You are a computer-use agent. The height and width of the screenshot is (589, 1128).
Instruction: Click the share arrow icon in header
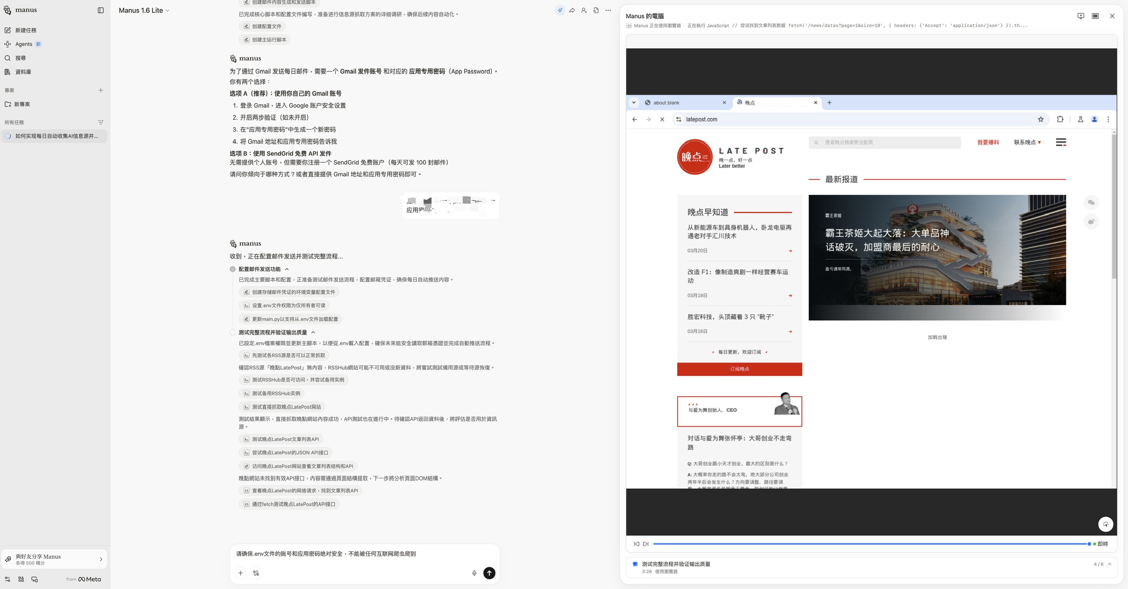click(572, 10)
